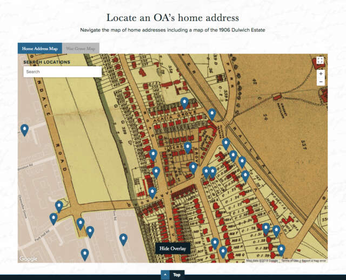Viewport: 346px width, 280px height.
Task: Zoom out with the minus button
Action: (x=321, y=82)
